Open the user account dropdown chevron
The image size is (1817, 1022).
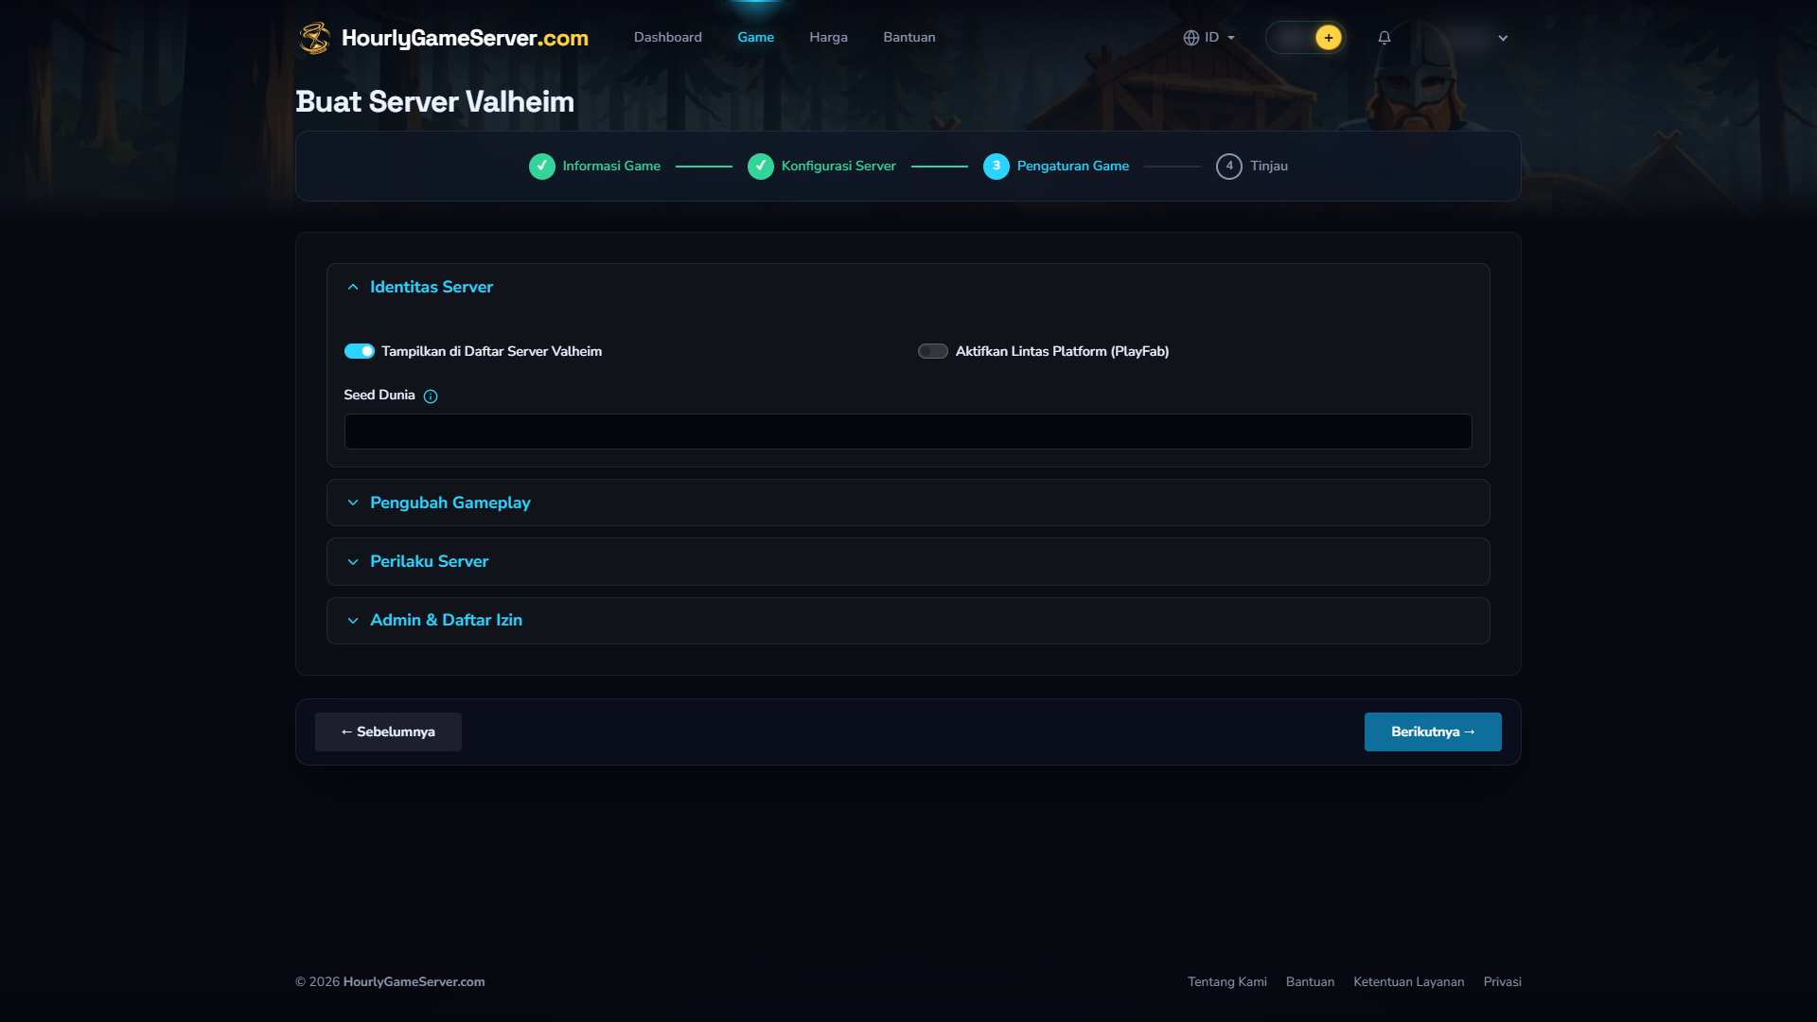pos(1503,38)
